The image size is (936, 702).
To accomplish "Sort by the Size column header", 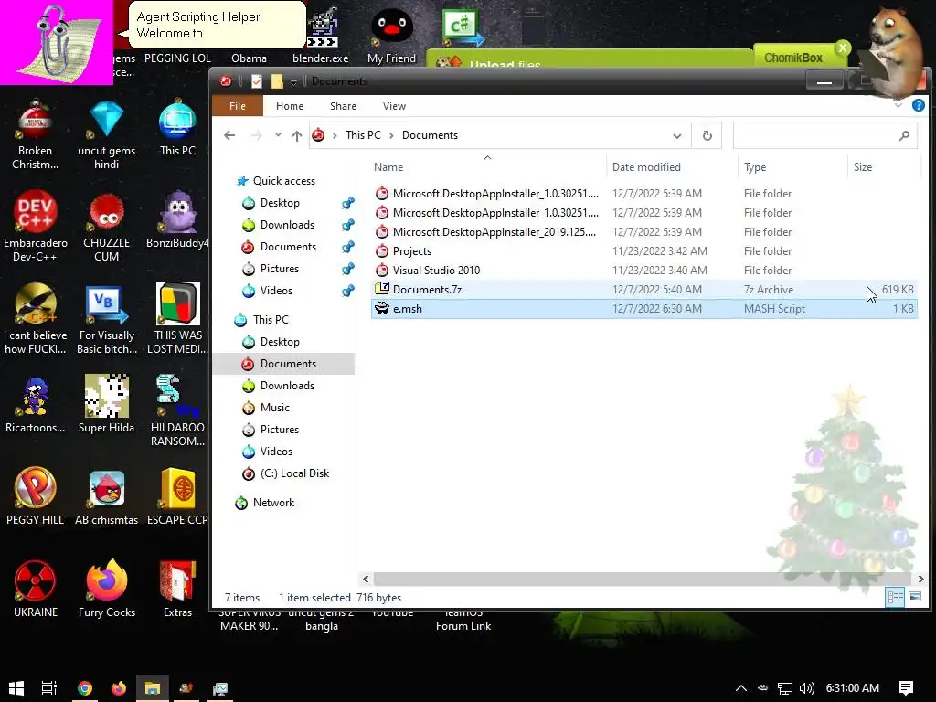I will click(884, 167).
